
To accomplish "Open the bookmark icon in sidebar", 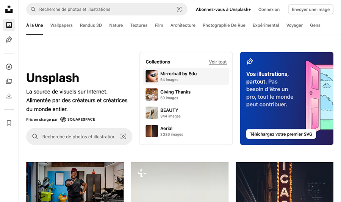I will 9,123.
